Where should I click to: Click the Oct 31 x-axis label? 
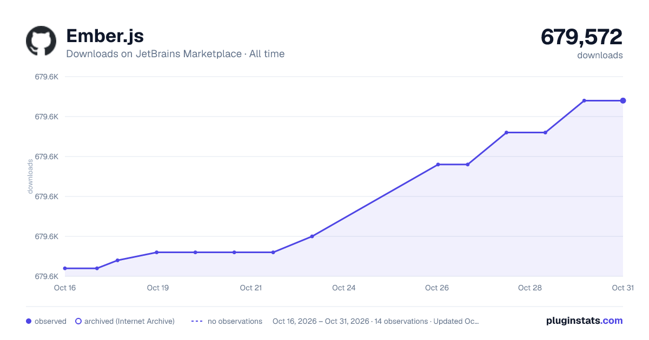coord(622,288)
